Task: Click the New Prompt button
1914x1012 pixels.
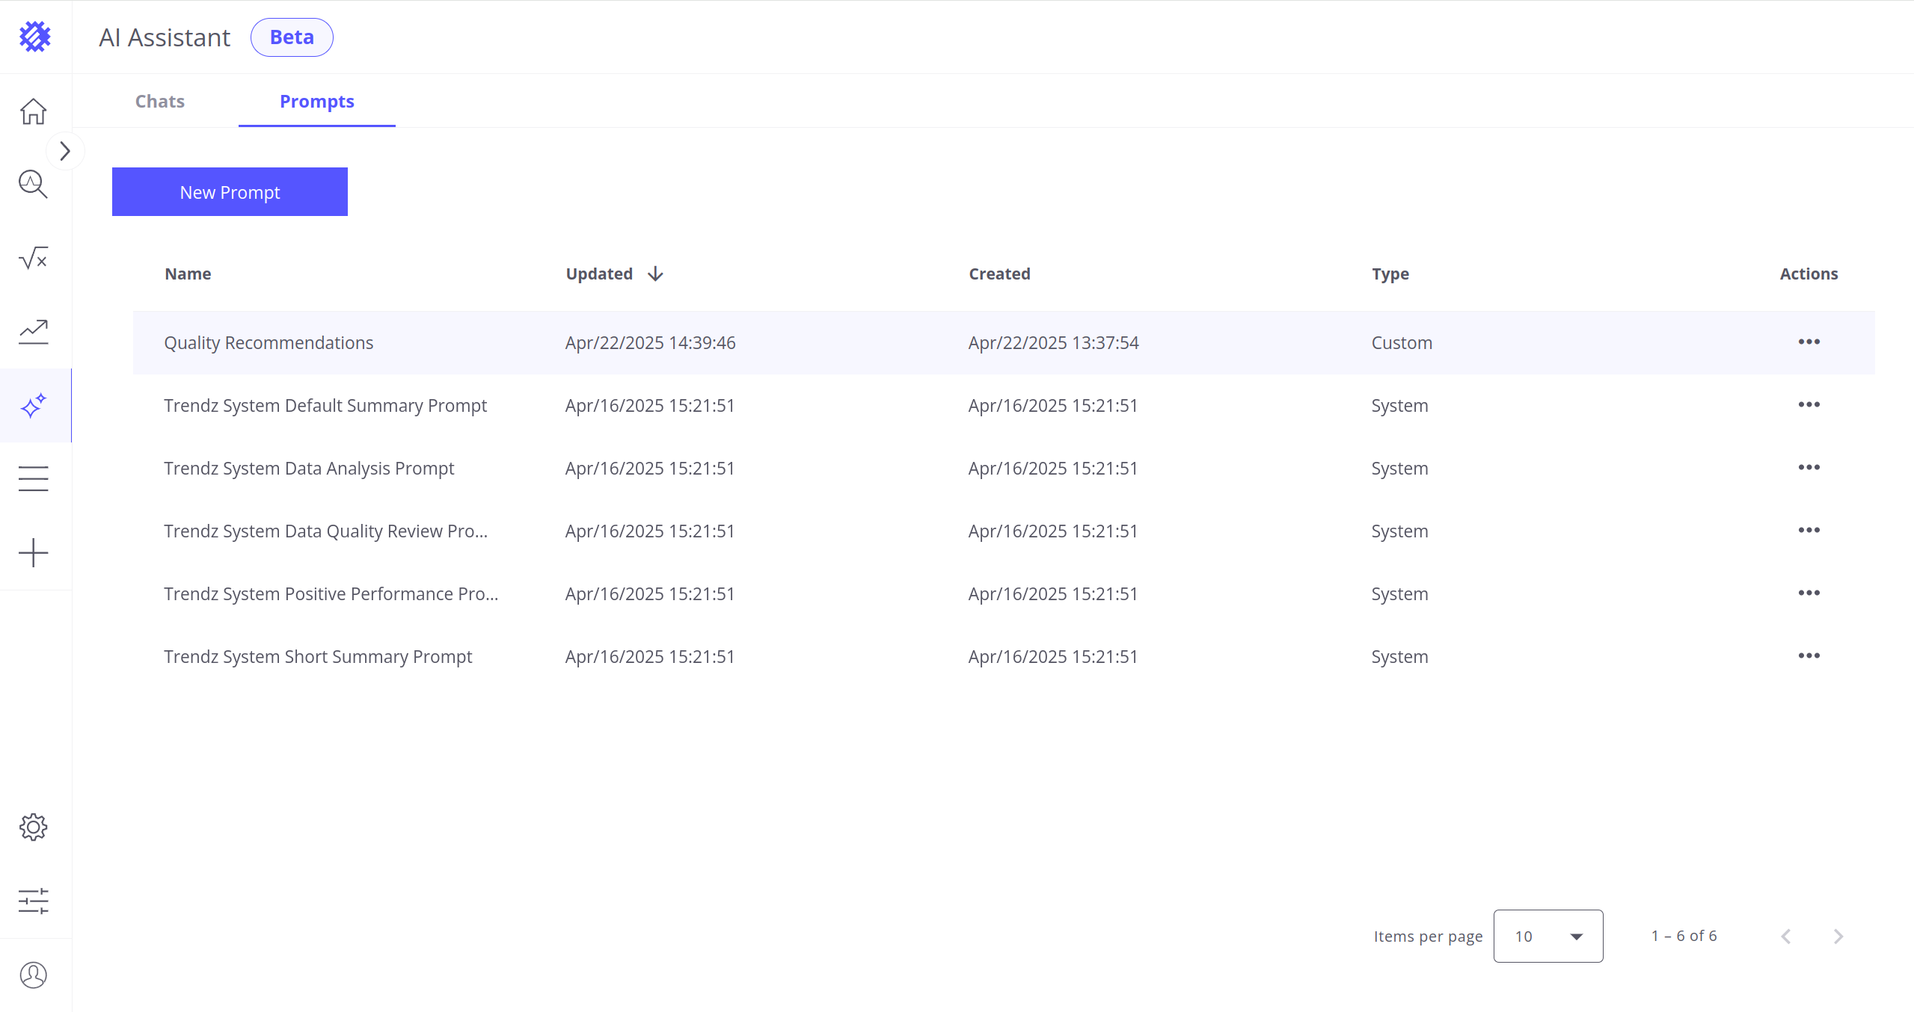Action: (230, 192)
